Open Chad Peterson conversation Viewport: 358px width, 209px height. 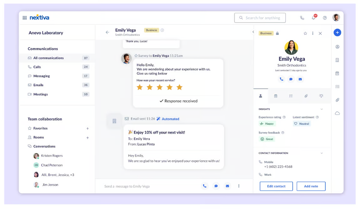coord(52,165)
